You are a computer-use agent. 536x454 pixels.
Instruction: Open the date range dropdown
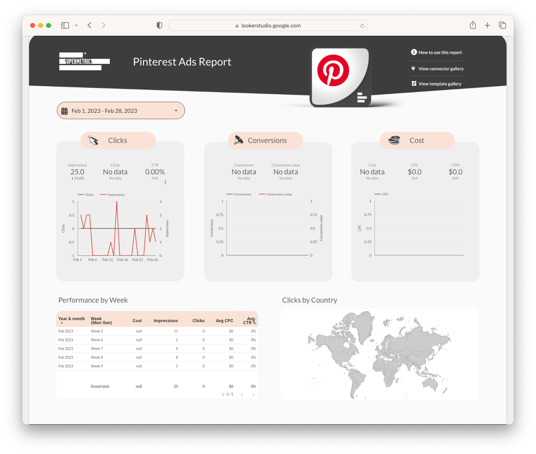tap(176, 111)
